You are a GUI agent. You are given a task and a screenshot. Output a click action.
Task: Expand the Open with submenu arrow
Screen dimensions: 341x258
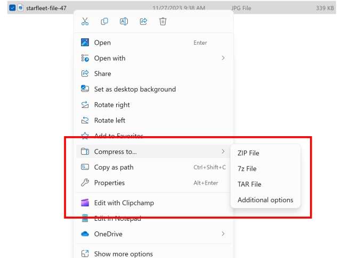pos(223,58)
